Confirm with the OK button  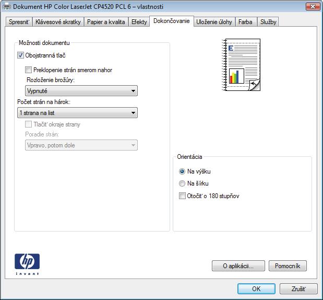click(256, 289)
